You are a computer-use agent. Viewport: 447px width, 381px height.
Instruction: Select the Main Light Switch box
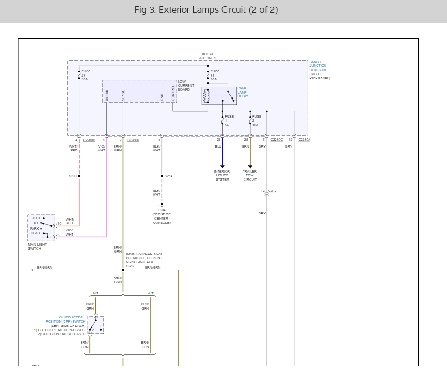[41, 228]
